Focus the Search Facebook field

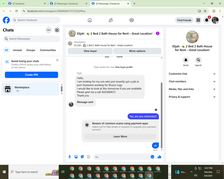coord(36,20)
